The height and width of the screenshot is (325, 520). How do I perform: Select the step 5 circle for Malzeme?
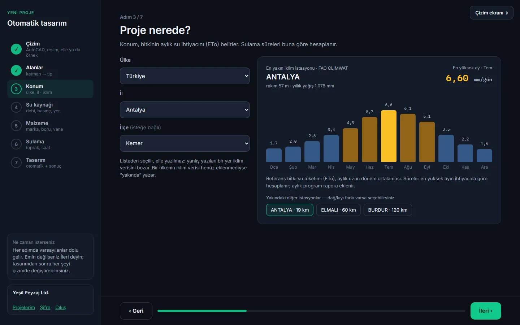[16, 126]
